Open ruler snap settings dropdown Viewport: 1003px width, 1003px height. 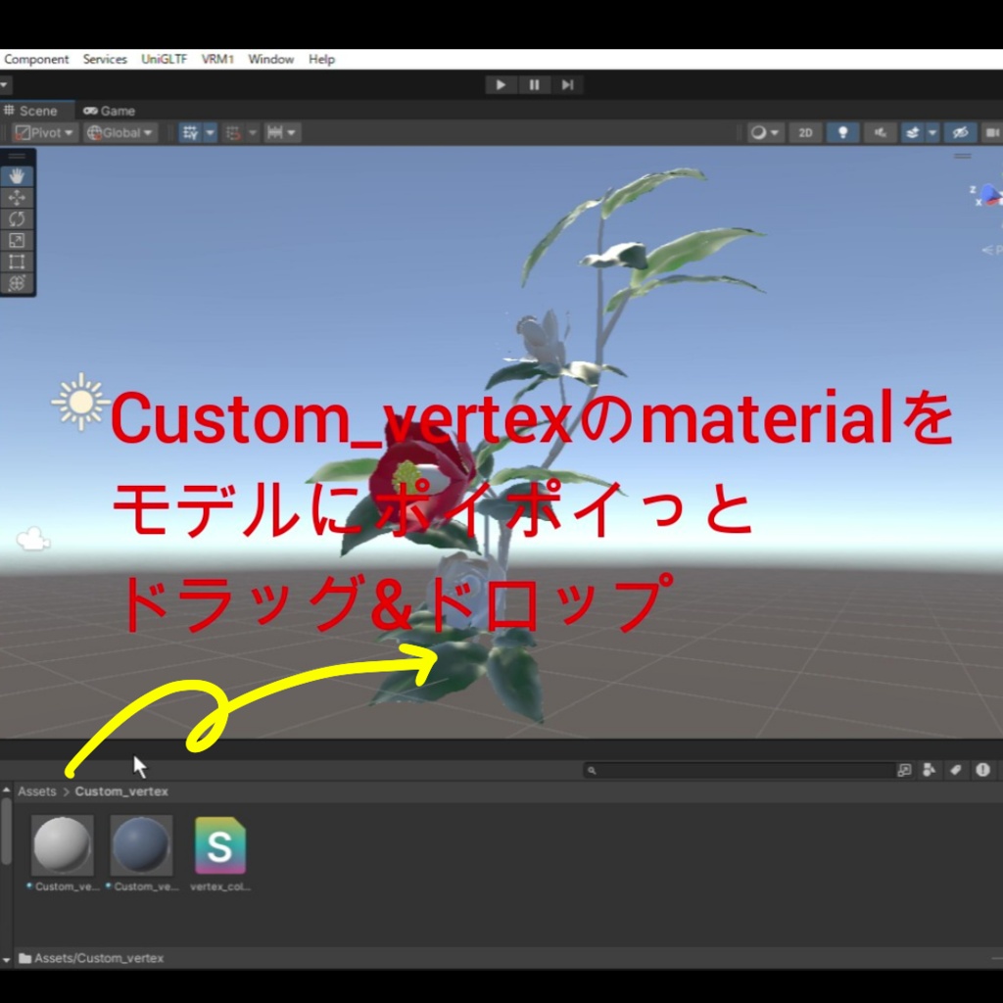tap(292, 132)
